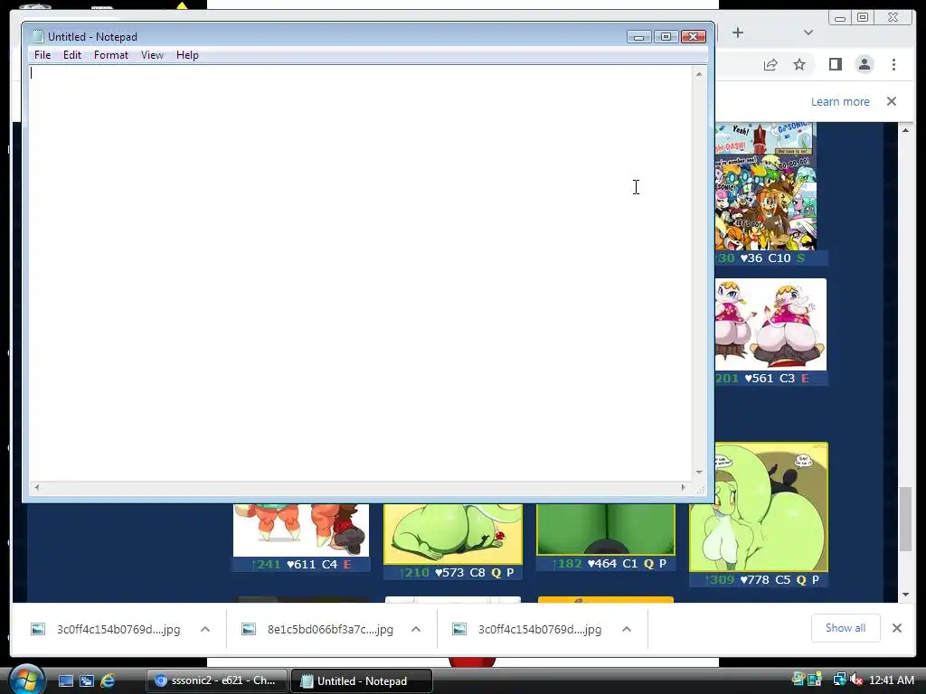Open the Format menu in Notepad
The image size is (926, 694).
[111, 55]
